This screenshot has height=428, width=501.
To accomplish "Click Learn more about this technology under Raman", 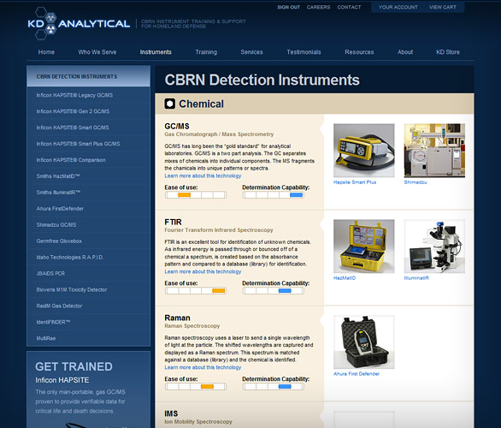I will 203,367.
